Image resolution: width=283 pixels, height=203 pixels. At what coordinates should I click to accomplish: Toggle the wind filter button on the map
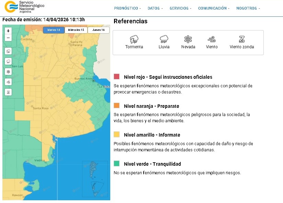pyautogui.click(x=9, y=82)
